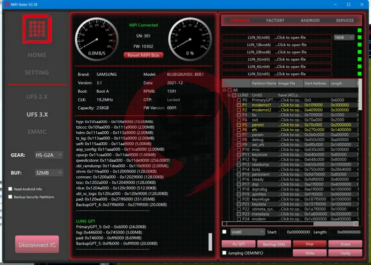Screen dimensions: 371x265
Task: Click the MiPi Tester title bar icon
Action: point(7,5)
